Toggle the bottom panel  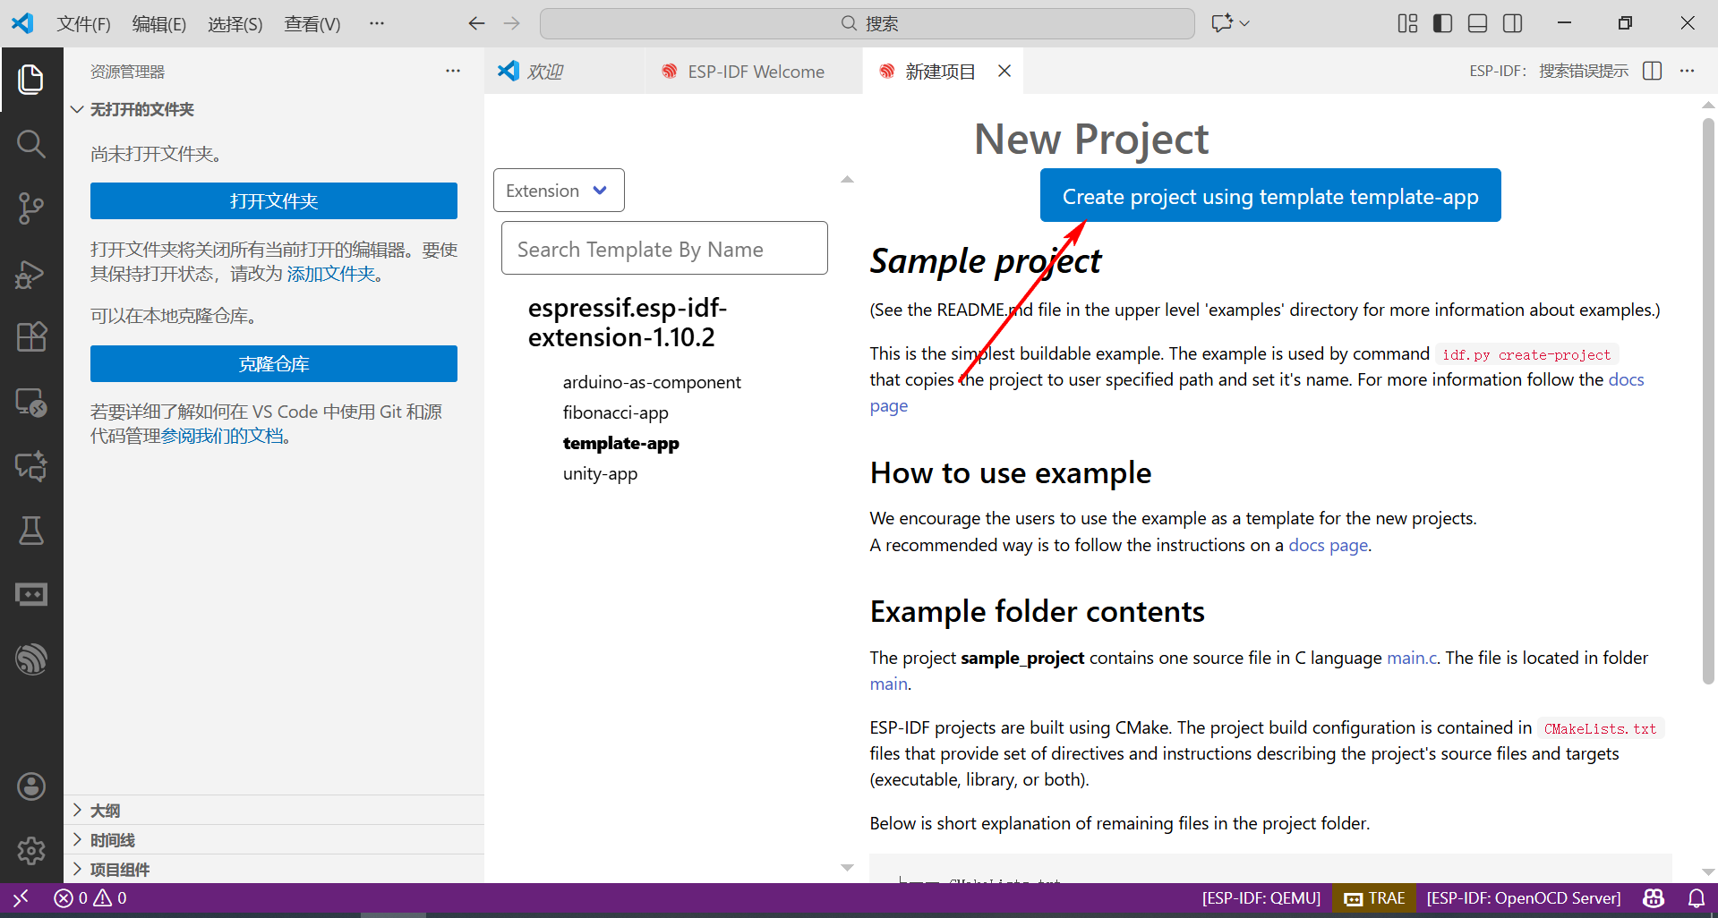click(x=1478, y=23)
